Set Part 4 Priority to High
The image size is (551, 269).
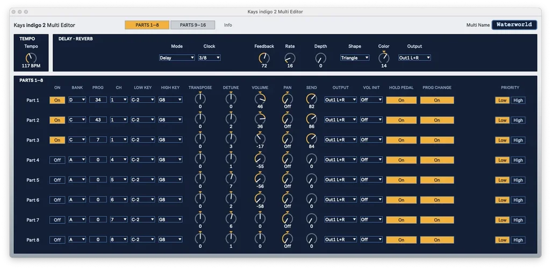coord(518,160)
